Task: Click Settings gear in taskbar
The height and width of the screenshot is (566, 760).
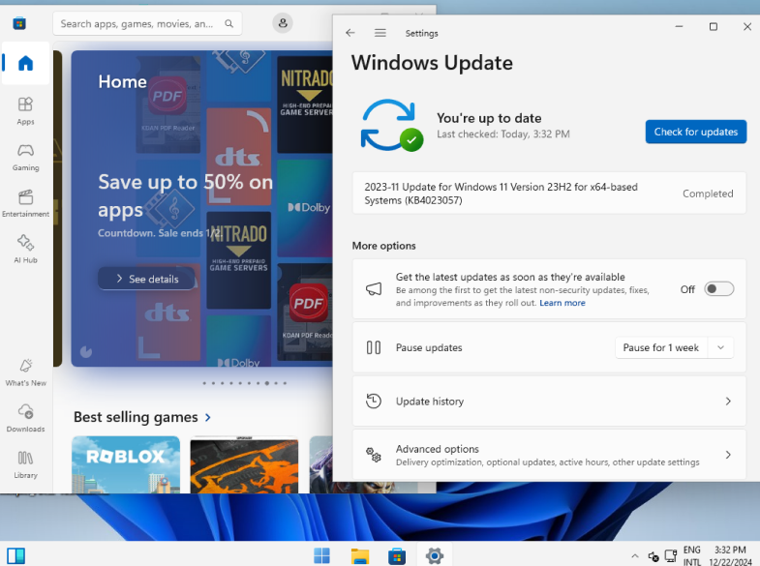Action: coord(435,555)
